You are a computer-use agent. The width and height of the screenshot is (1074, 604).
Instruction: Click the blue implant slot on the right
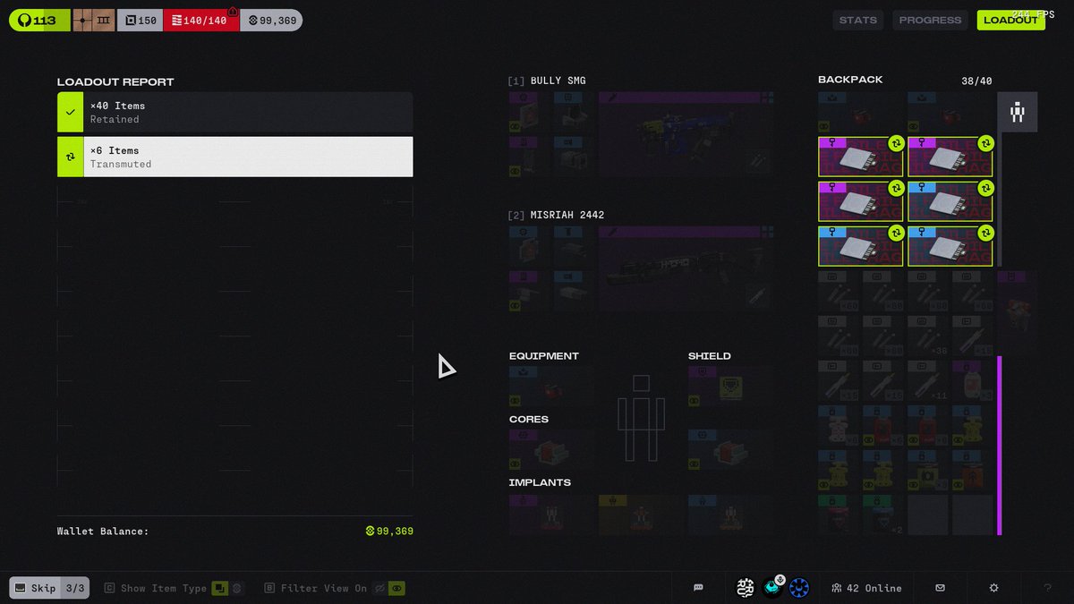pos(730,515)
